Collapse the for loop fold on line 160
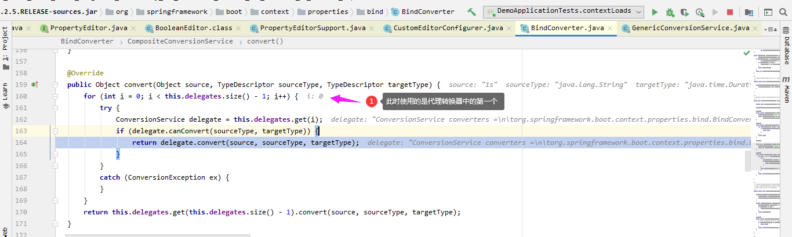 (x=56, y=96)
